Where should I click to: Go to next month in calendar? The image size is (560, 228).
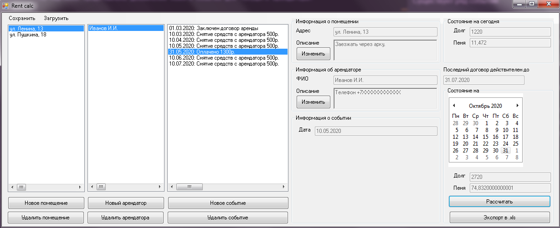[517, 106]
